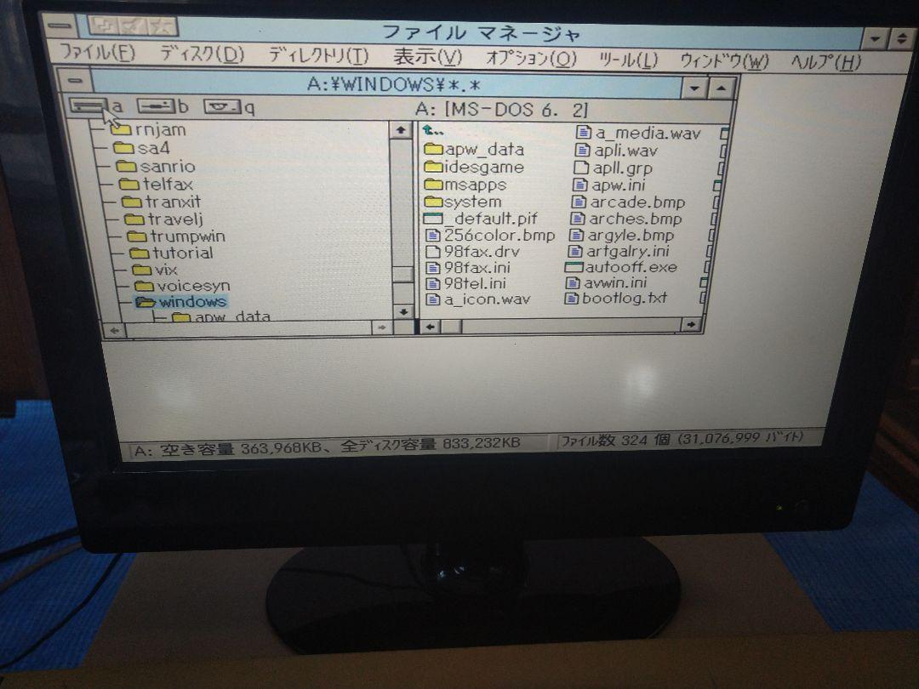Click the ファイル数 324 個 status text
Image resolution: width=919 pixels, height=689 pixels.
point(682,439)
